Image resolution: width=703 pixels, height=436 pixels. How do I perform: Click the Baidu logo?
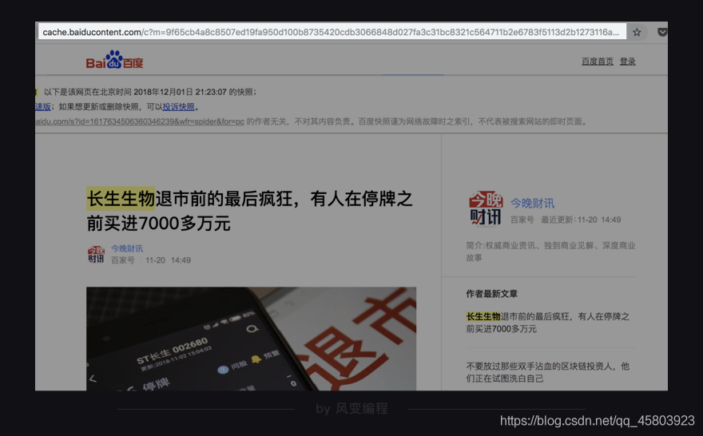click(x=115, y=60)
